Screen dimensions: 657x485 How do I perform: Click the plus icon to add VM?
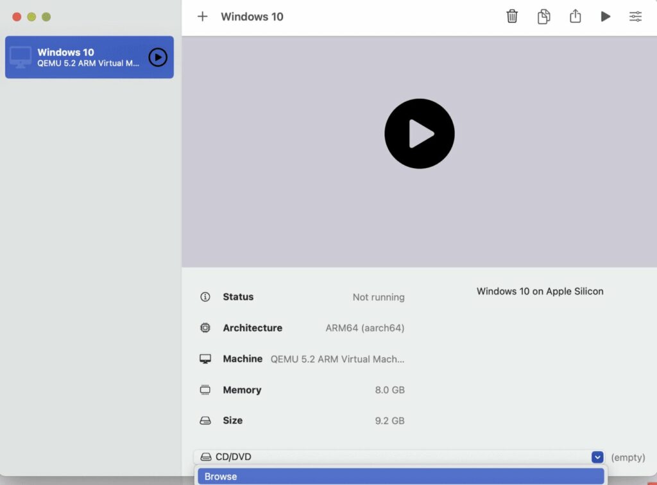coord(202,16)
